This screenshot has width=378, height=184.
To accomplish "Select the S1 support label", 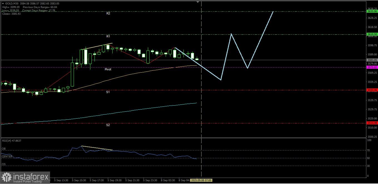I will coord(108,92).
